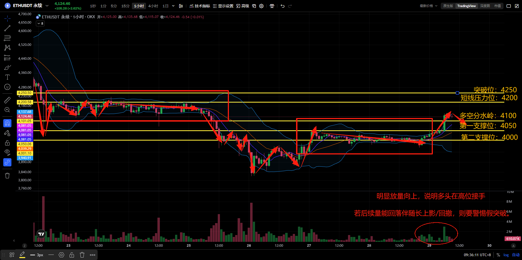Open drawing templates in floating toolbar

[12, 255]
